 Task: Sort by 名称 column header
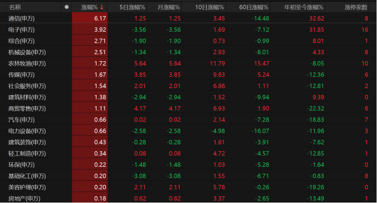click(x=15, y=7)
